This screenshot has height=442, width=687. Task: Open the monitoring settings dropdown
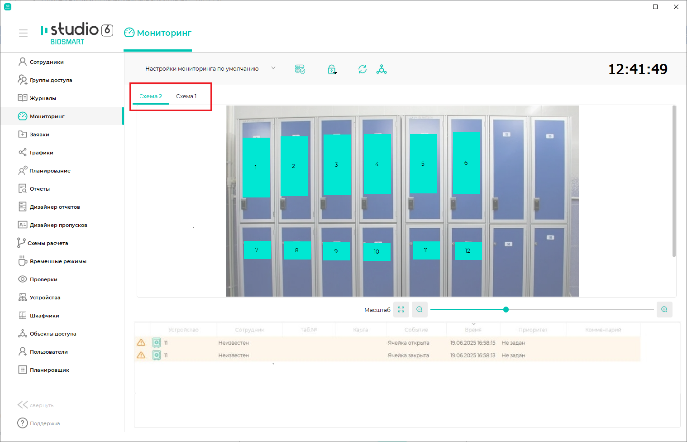click(211, 69)
